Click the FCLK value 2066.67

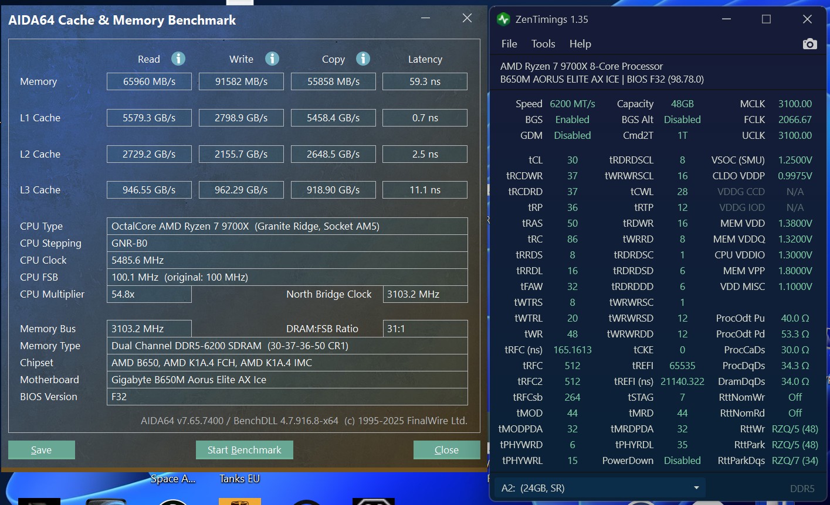(x=795, y=120)
